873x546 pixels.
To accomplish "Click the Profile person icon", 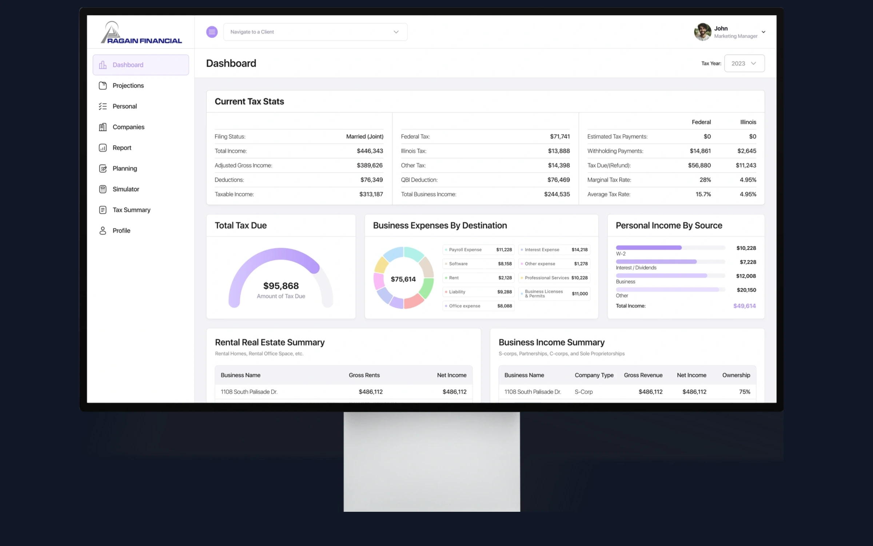I will 103,231.
